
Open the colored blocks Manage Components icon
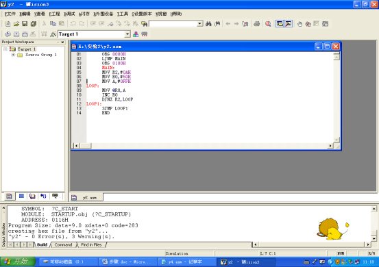(x=136, y=34)
